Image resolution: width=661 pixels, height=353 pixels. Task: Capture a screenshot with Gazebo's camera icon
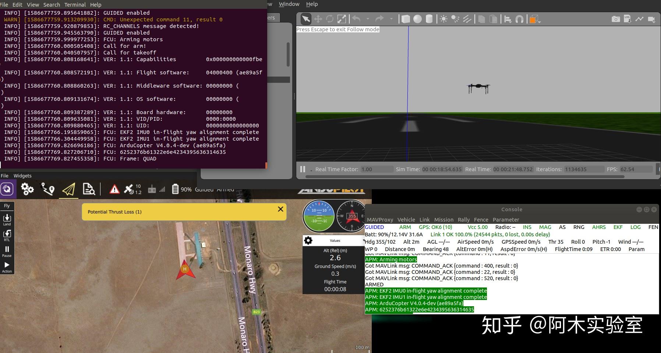(x=616, y=19)
